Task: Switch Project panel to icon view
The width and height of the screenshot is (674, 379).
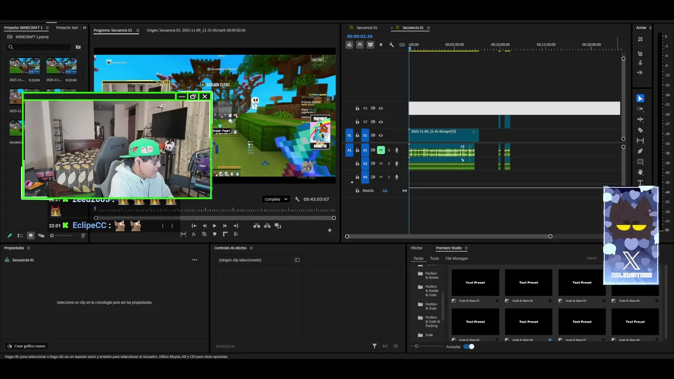Action: pyautogui.click(x=31, y=236)
